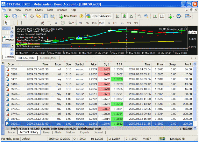
Task: Close the Navigator panel
Action: (x=12, y=46)
